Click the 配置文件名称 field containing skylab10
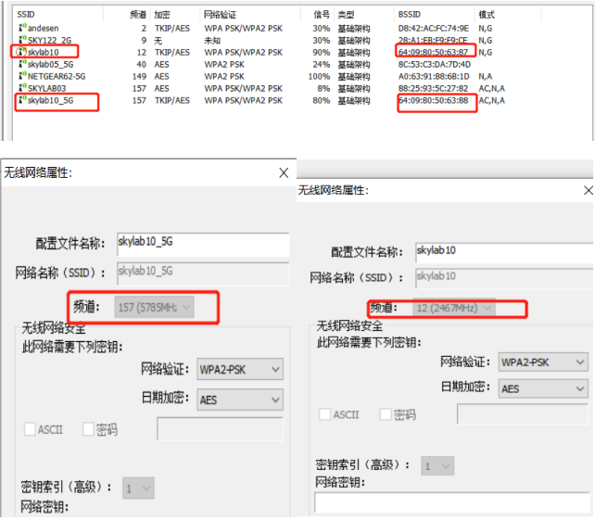The height and width of the screenshot is (521, 595). pyautogui.click(x=500, y=250)
